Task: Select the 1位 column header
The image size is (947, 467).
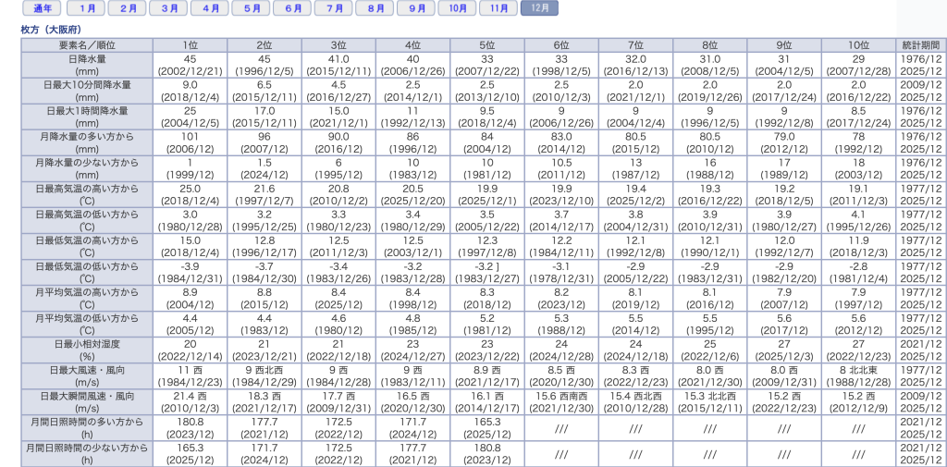Action: coord(190,44)
